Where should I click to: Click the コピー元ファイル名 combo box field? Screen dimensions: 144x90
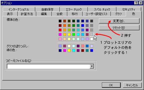pos(50,66)
